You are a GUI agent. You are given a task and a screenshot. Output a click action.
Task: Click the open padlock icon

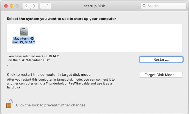click(x=9, y=104)
